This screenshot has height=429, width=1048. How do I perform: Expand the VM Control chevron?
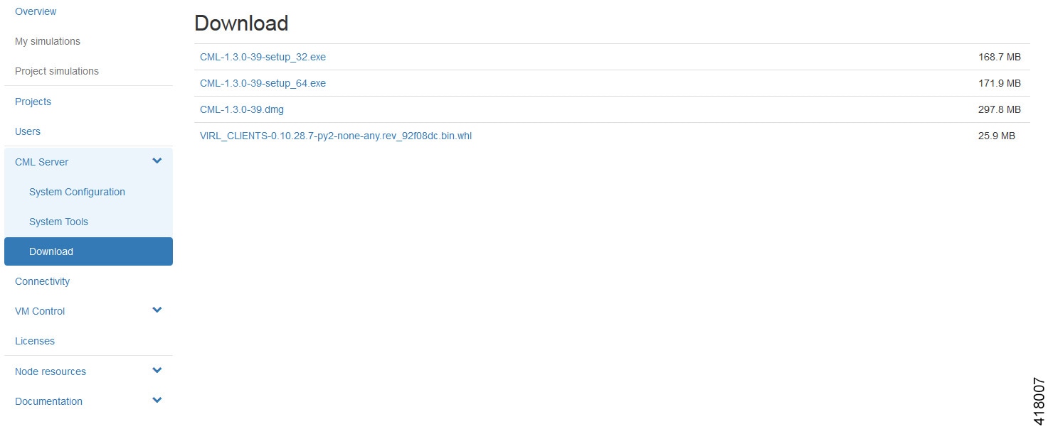click(157, 310)
